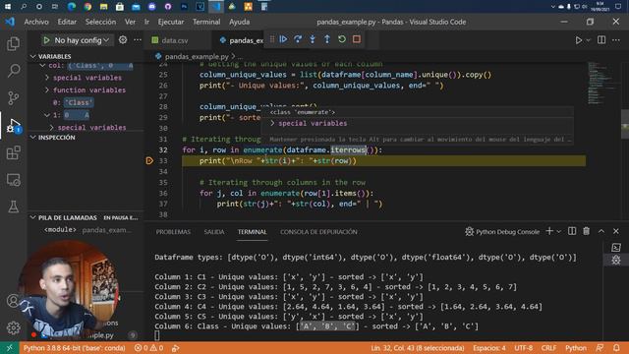Screen dimensions: 629x354
Task: Click the Stop debug square button
Action: 357,39
